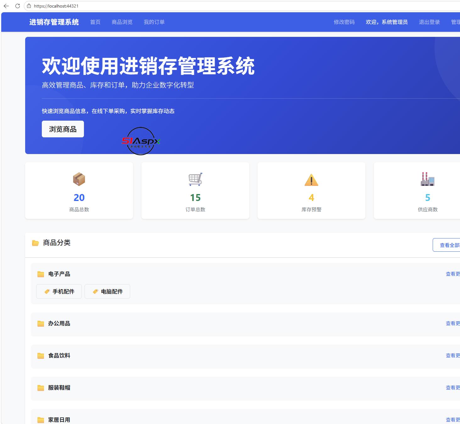Click the lock icon in the address bar
Image resolution: width=460 pixels, height=424 pixels.
(29, 6)
